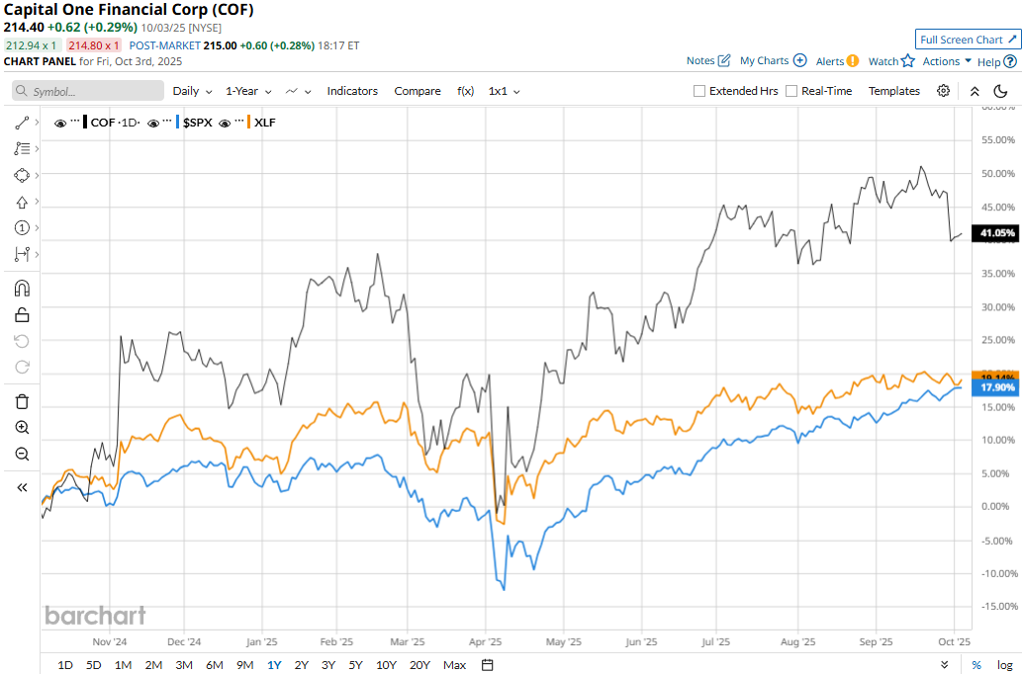
Task: Click the blue $SPX legend color bar
Action: click(x=177, y=122)
